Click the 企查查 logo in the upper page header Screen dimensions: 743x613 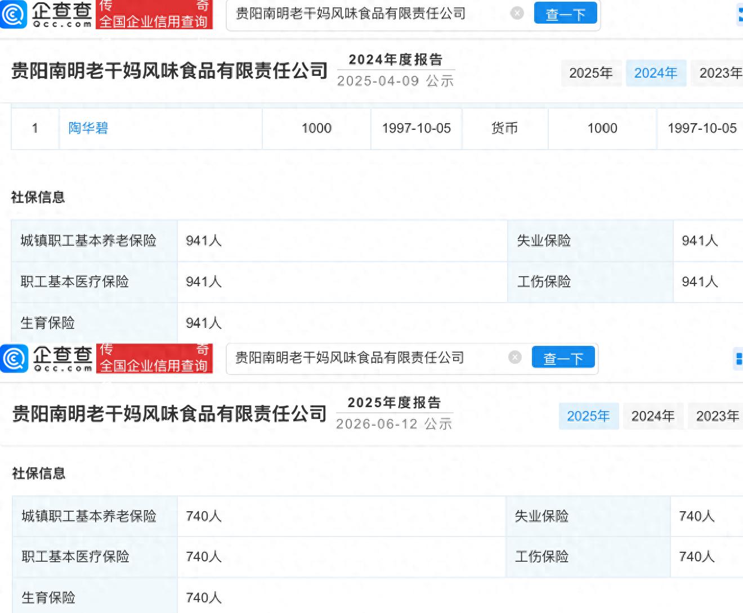pyautogui.click(x=46, y=14)
